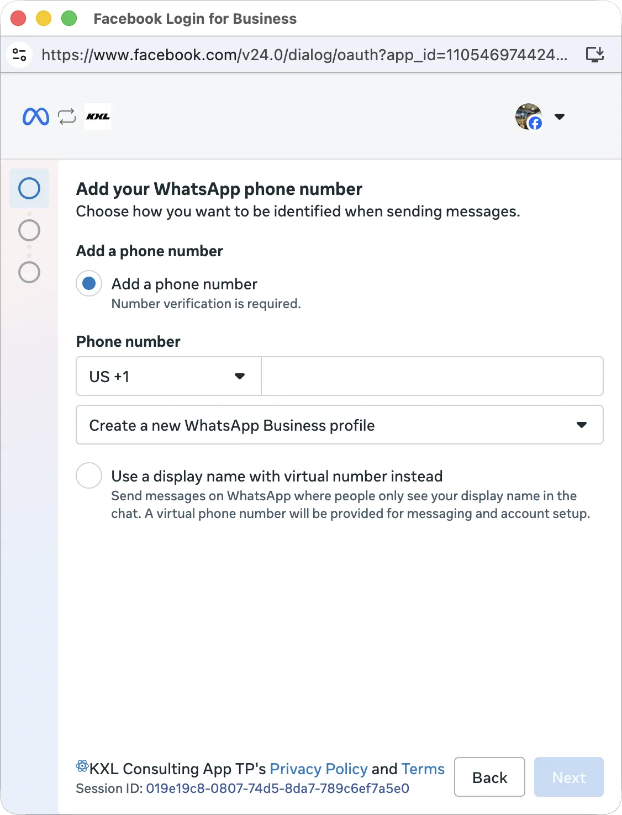This screenshot has height=815, width=622.
Task: Select the Add a phone number radio option
Action: tap(89, 283)
